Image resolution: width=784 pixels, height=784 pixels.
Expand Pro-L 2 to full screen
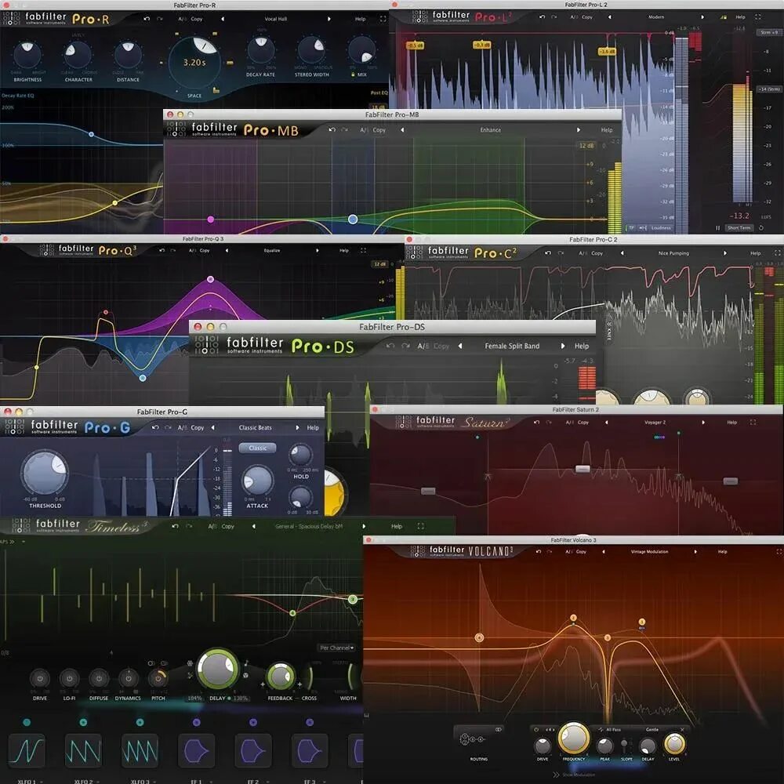pyautogui.click(x=758, y=17)
